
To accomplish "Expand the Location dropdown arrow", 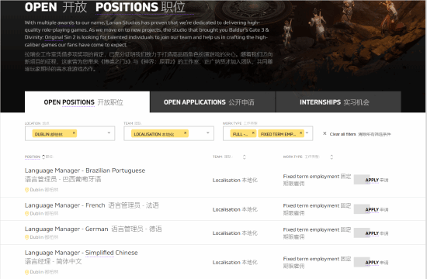I will (x=109, y=133).
